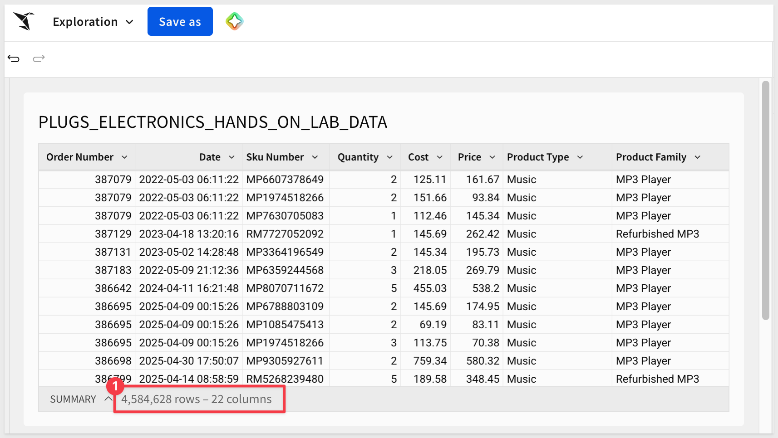778x438 pixels.
Task: Open the colorful AI assistant icon
Action: pos(235,21)
